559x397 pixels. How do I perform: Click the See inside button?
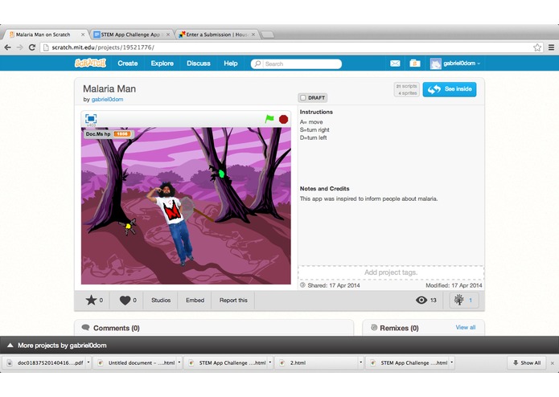[450, 89]
